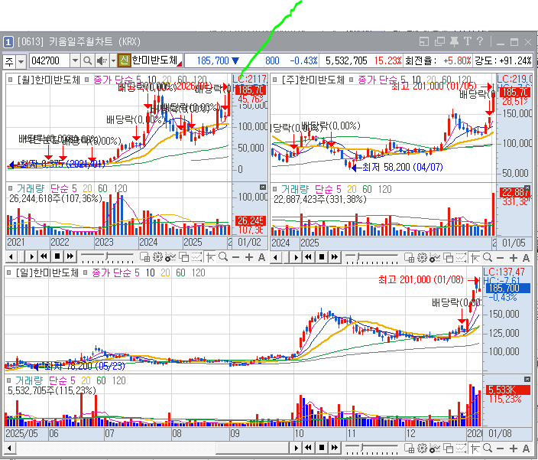Viewport: 538px width, 460px height.
Task: Click left scroll arrow of daily chart scrollbar
Action: (x=10, y=448)
